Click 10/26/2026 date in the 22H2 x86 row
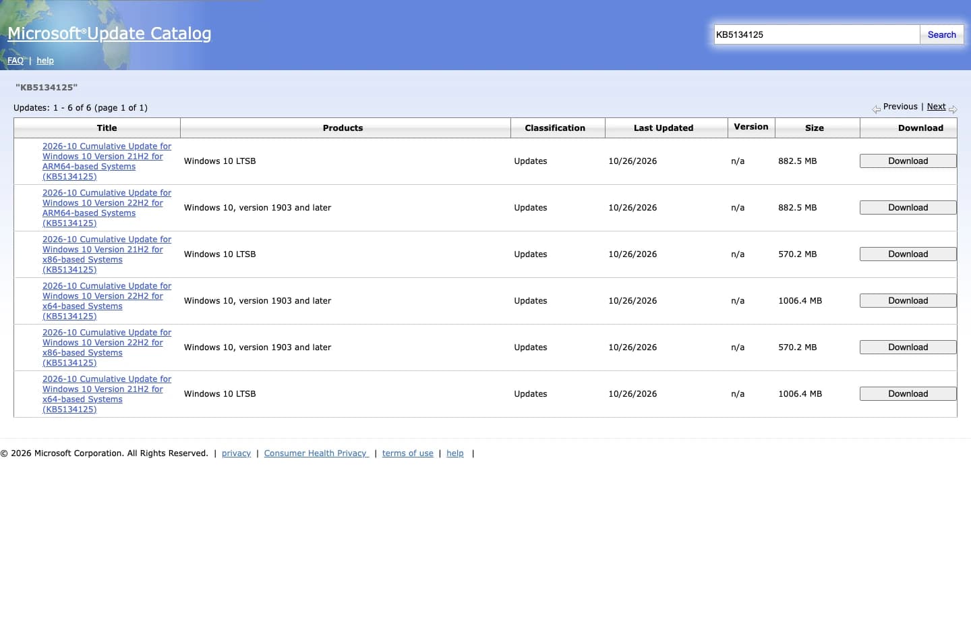This screenshot has width=971, height=641. tap(632, 347)
